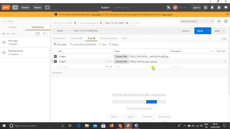Change second row File type dropdown
230x129 pixels.
[x=108, y=62]
